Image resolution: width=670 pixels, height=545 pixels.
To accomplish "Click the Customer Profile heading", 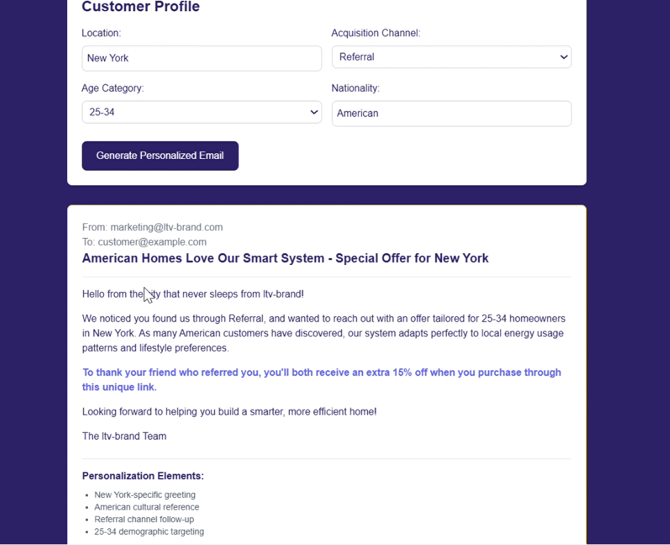I will pyautogui.click(x=141, y=8).
